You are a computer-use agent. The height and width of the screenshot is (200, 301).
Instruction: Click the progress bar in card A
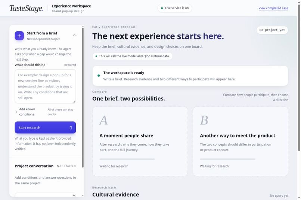pyautogui.click(x=127, y=159)
